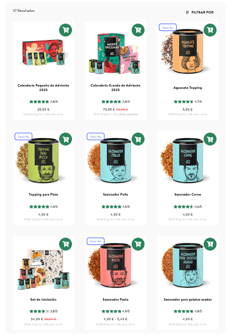
Task: View the Calendario Pequeño de Adviento box image
Action: [x=44, y=52]
